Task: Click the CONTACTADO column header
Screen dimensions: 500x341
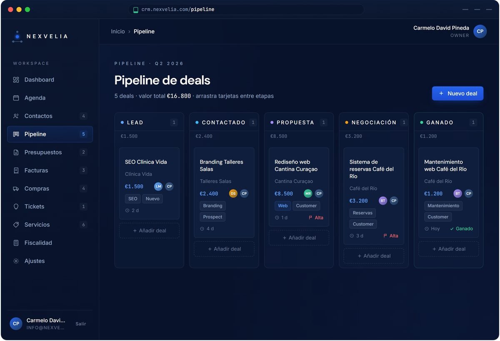Action: 224,122
